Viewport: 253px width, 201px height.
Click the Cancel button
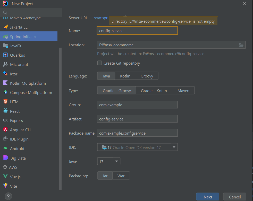(x=235, y=197)
